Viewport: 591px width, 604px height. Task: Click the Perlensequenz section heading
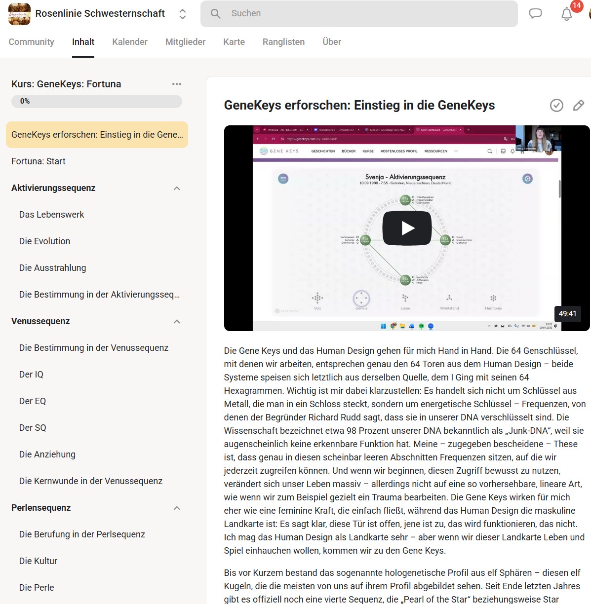(41, 508)
